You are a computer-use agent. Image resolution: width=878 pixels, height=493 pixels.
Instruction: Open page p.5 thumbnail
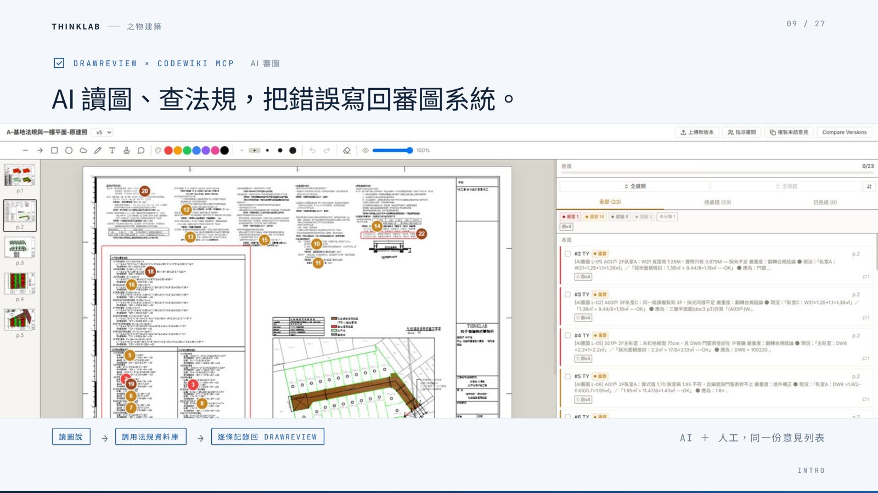tap(20, 320)
